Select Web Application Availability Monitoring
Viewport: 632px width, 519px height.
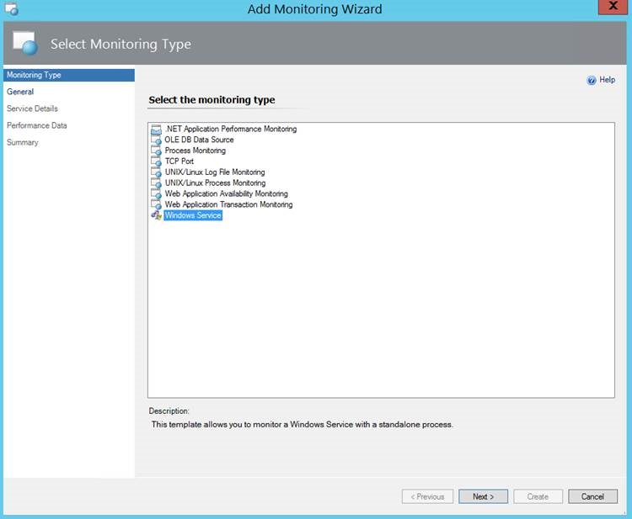pos(226,194)
